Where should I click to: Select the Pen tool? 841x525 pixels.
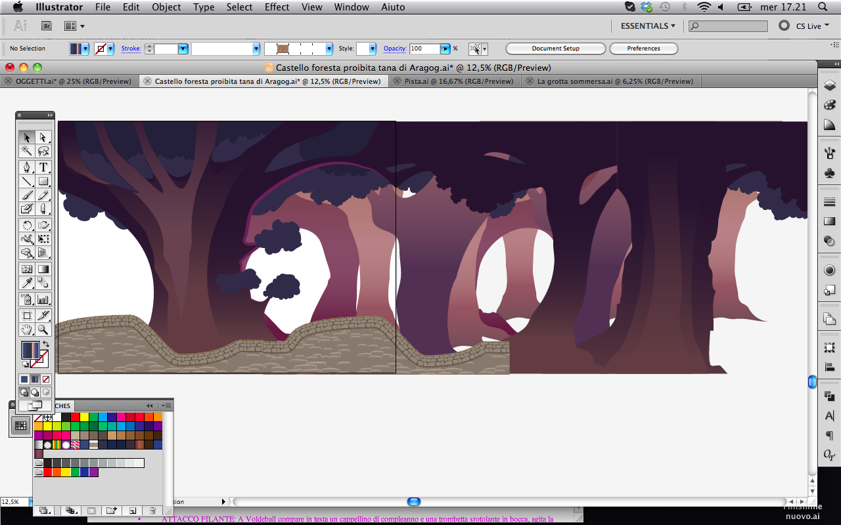tap(27, 167)
